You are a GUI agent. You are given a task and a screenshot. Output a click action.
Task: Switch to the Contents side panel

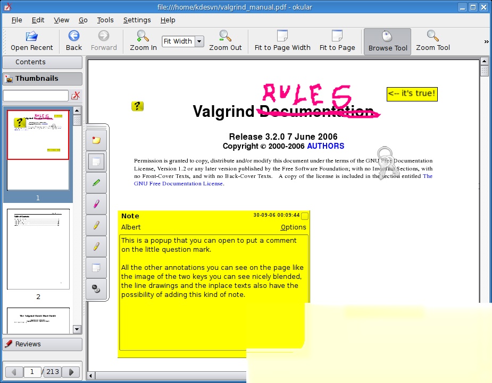pyautogui.click(x=43, y=62)
